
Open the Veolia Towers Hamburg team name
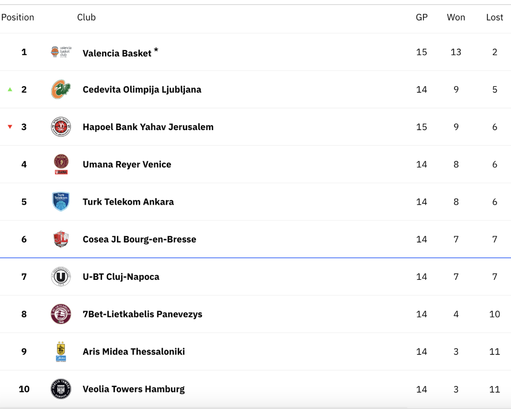pyautogui.click(x=134, y=389)
